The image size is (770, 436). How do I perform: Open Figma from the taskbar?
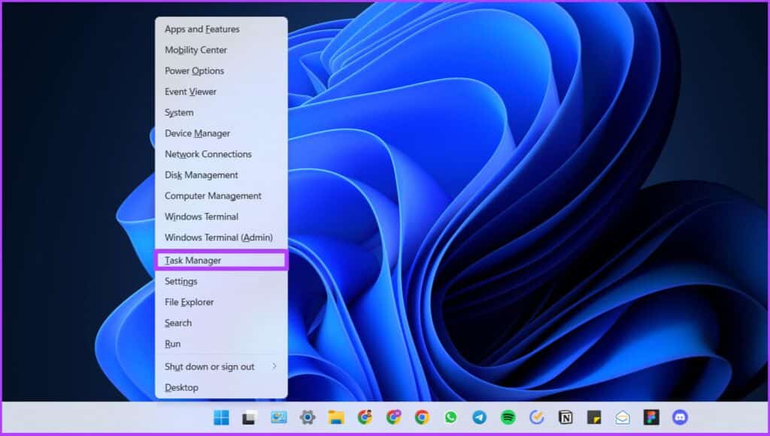point(650,417)
